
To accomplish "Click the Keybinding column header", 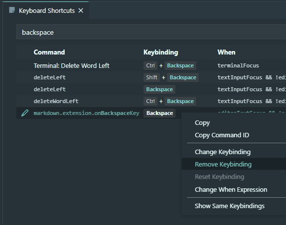I will [161, 53].
